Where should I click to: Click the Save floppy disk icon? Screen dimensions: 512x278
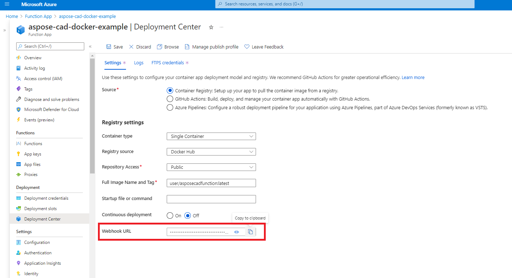pos(109,47)
